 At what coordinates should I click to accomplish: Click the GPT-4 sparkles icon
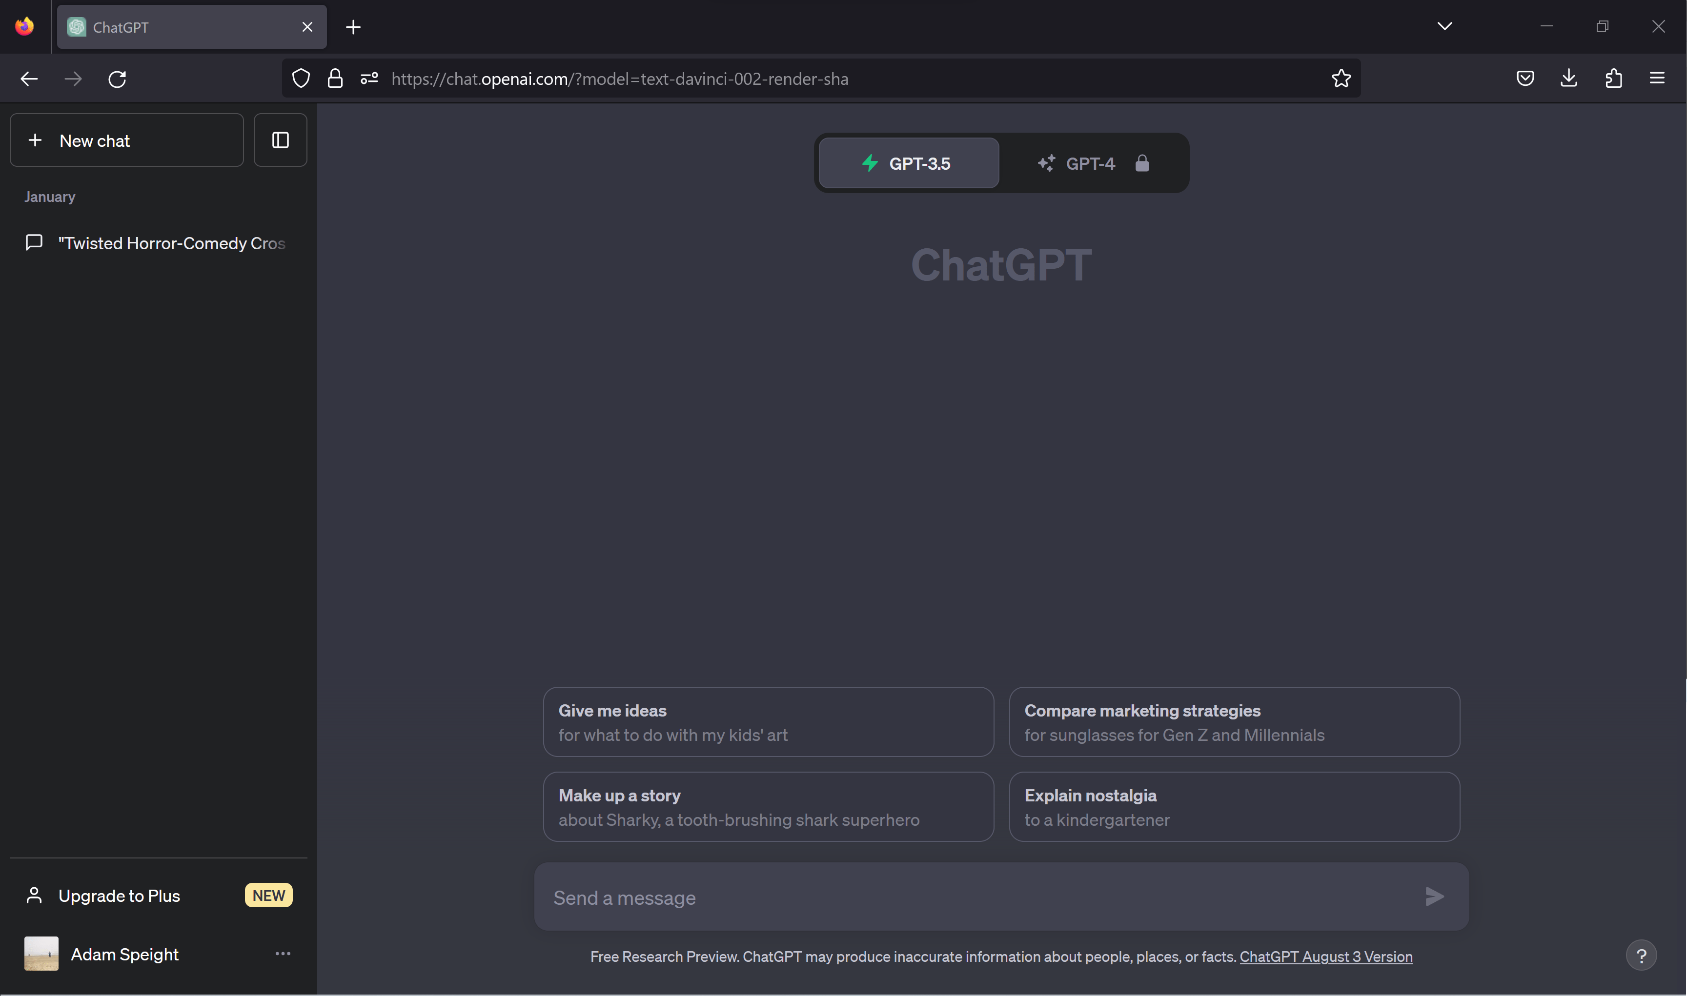pos(1047,163)
